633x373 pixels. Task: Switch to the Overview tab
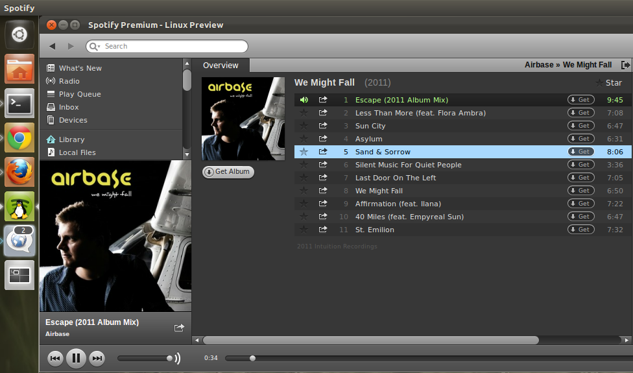[221, 66]
